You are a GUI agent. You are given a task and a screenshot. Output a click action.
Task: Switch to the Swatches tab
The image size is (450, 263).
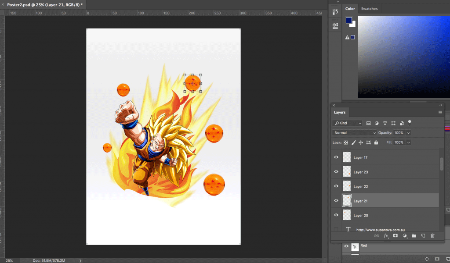(x=369, y=9)
